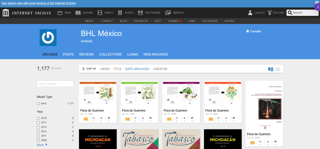Focus the top Search field
Viewport: 320px width, 149px height.
click(302, 12)
